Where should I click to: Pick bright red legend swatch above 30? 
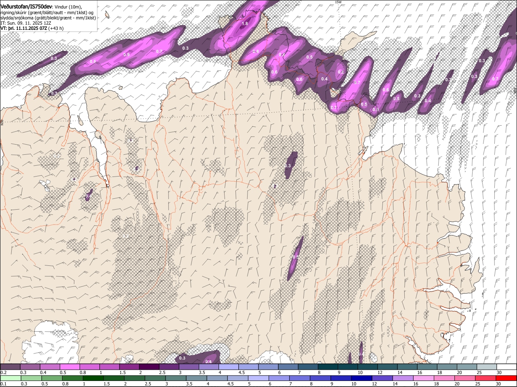507,378
